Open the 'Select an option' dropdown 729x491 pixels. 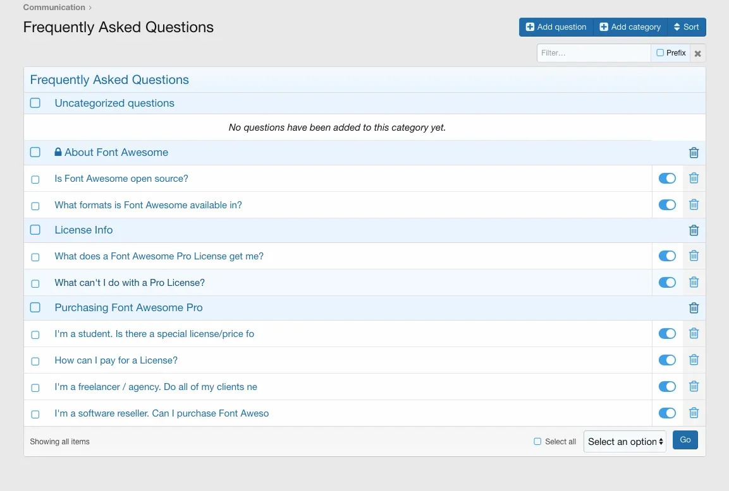pyautogui.click(x=625, y=442)
